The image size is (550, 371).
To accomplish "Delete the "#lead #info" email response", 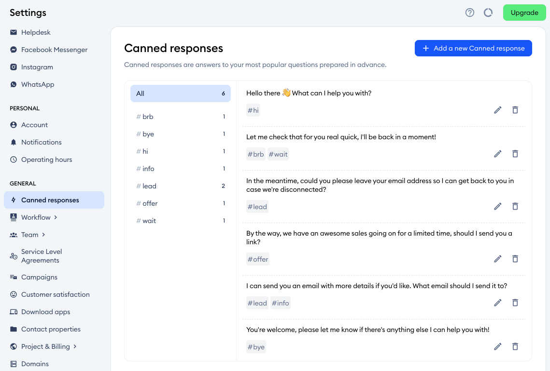I will [x=515, y=303].
